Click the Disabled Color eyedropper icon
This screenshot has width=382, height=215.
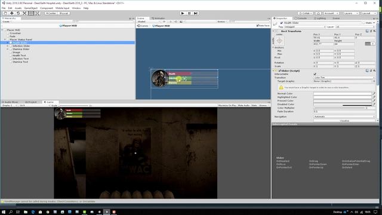(x=374, y=104)
